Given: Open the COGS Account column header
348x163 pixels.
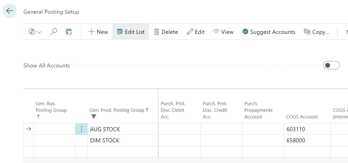Looking at the screenshot, I should (x=302, y=117).
